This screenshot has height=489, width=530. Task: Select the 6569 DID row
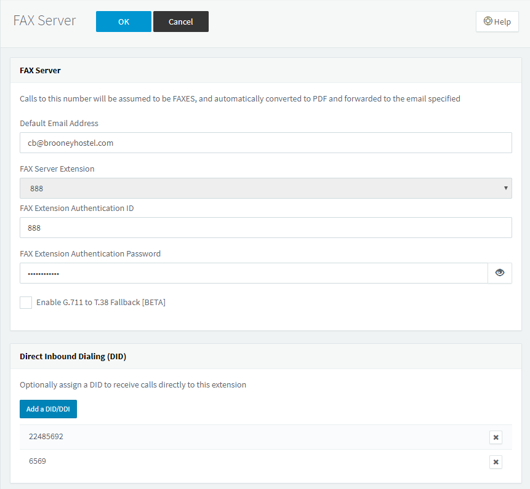pyautogui.click(x=266, y=462)
